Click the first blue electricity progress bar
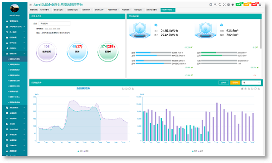Image resolution: width=272 pixels, height=163 pixels. [154, 53]
